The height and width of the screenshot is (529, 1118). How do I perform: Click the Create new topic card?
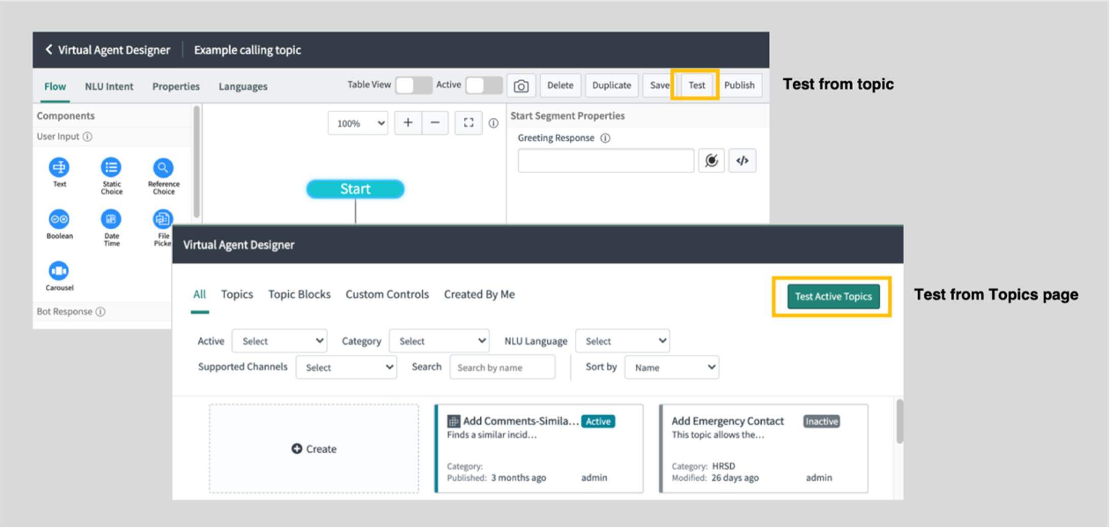point(314,449)
